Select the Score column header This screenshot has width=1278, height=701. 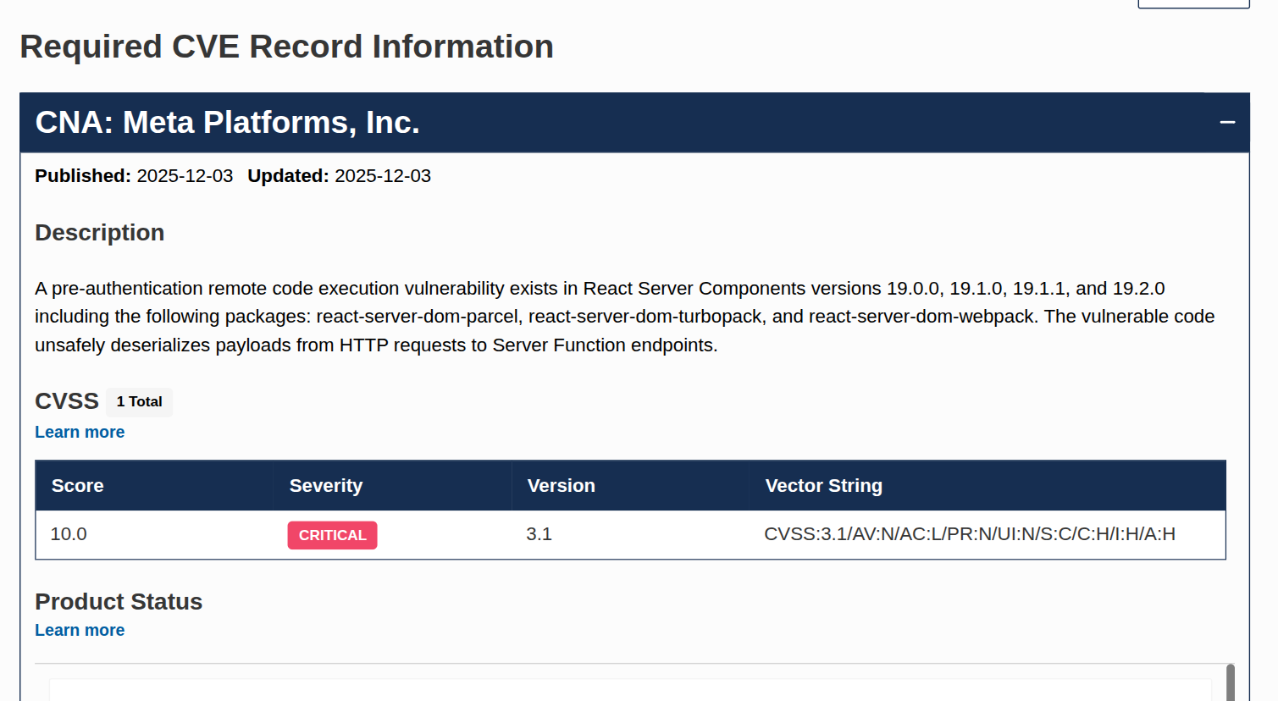coord(77,486)
